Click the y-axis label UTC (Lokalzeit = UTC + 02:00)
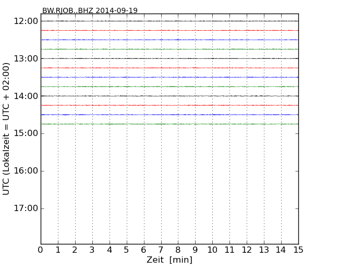The image size is (339, 271). pyautogui.click(x=6, y=129)
